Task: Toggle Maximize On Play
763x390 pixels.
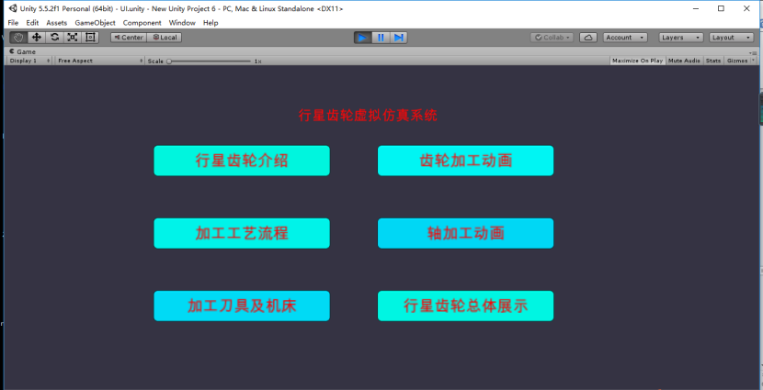Action: click(637, 61)
